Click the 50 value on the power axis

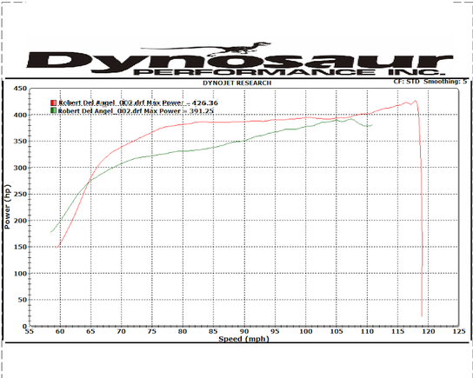coord(23,300)
